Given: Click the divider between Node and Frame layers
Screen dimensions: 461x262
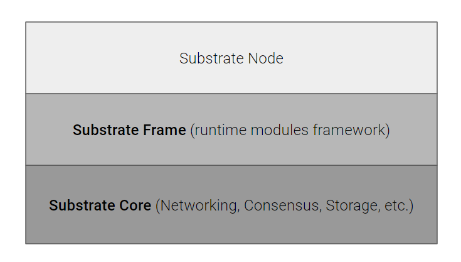Looking at the screenshot, I should click(231, 94).
